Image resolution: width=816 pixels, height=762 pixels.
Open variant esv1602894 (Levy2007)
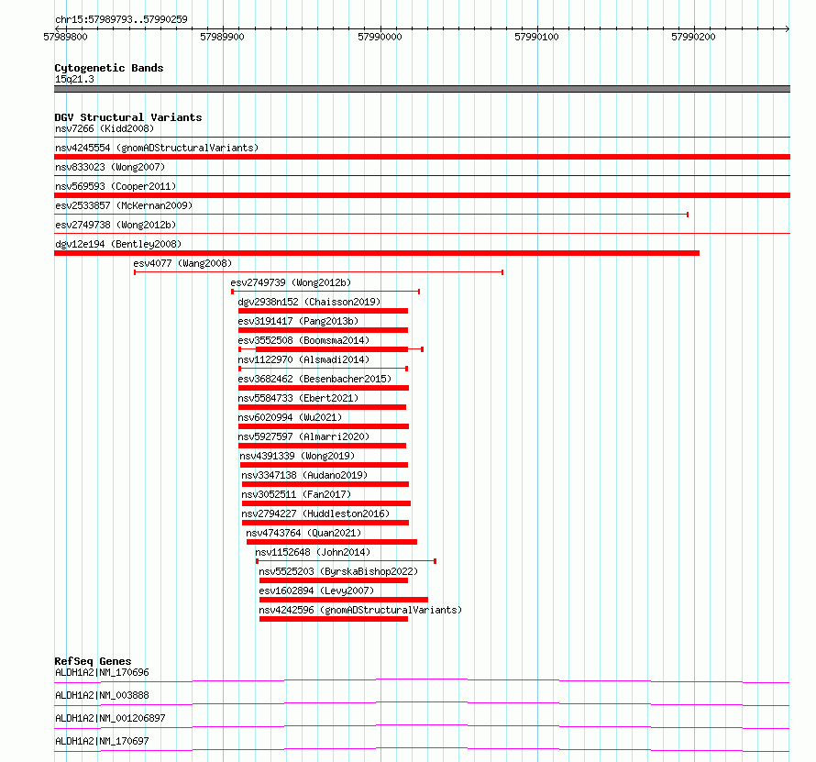(316, 591)
